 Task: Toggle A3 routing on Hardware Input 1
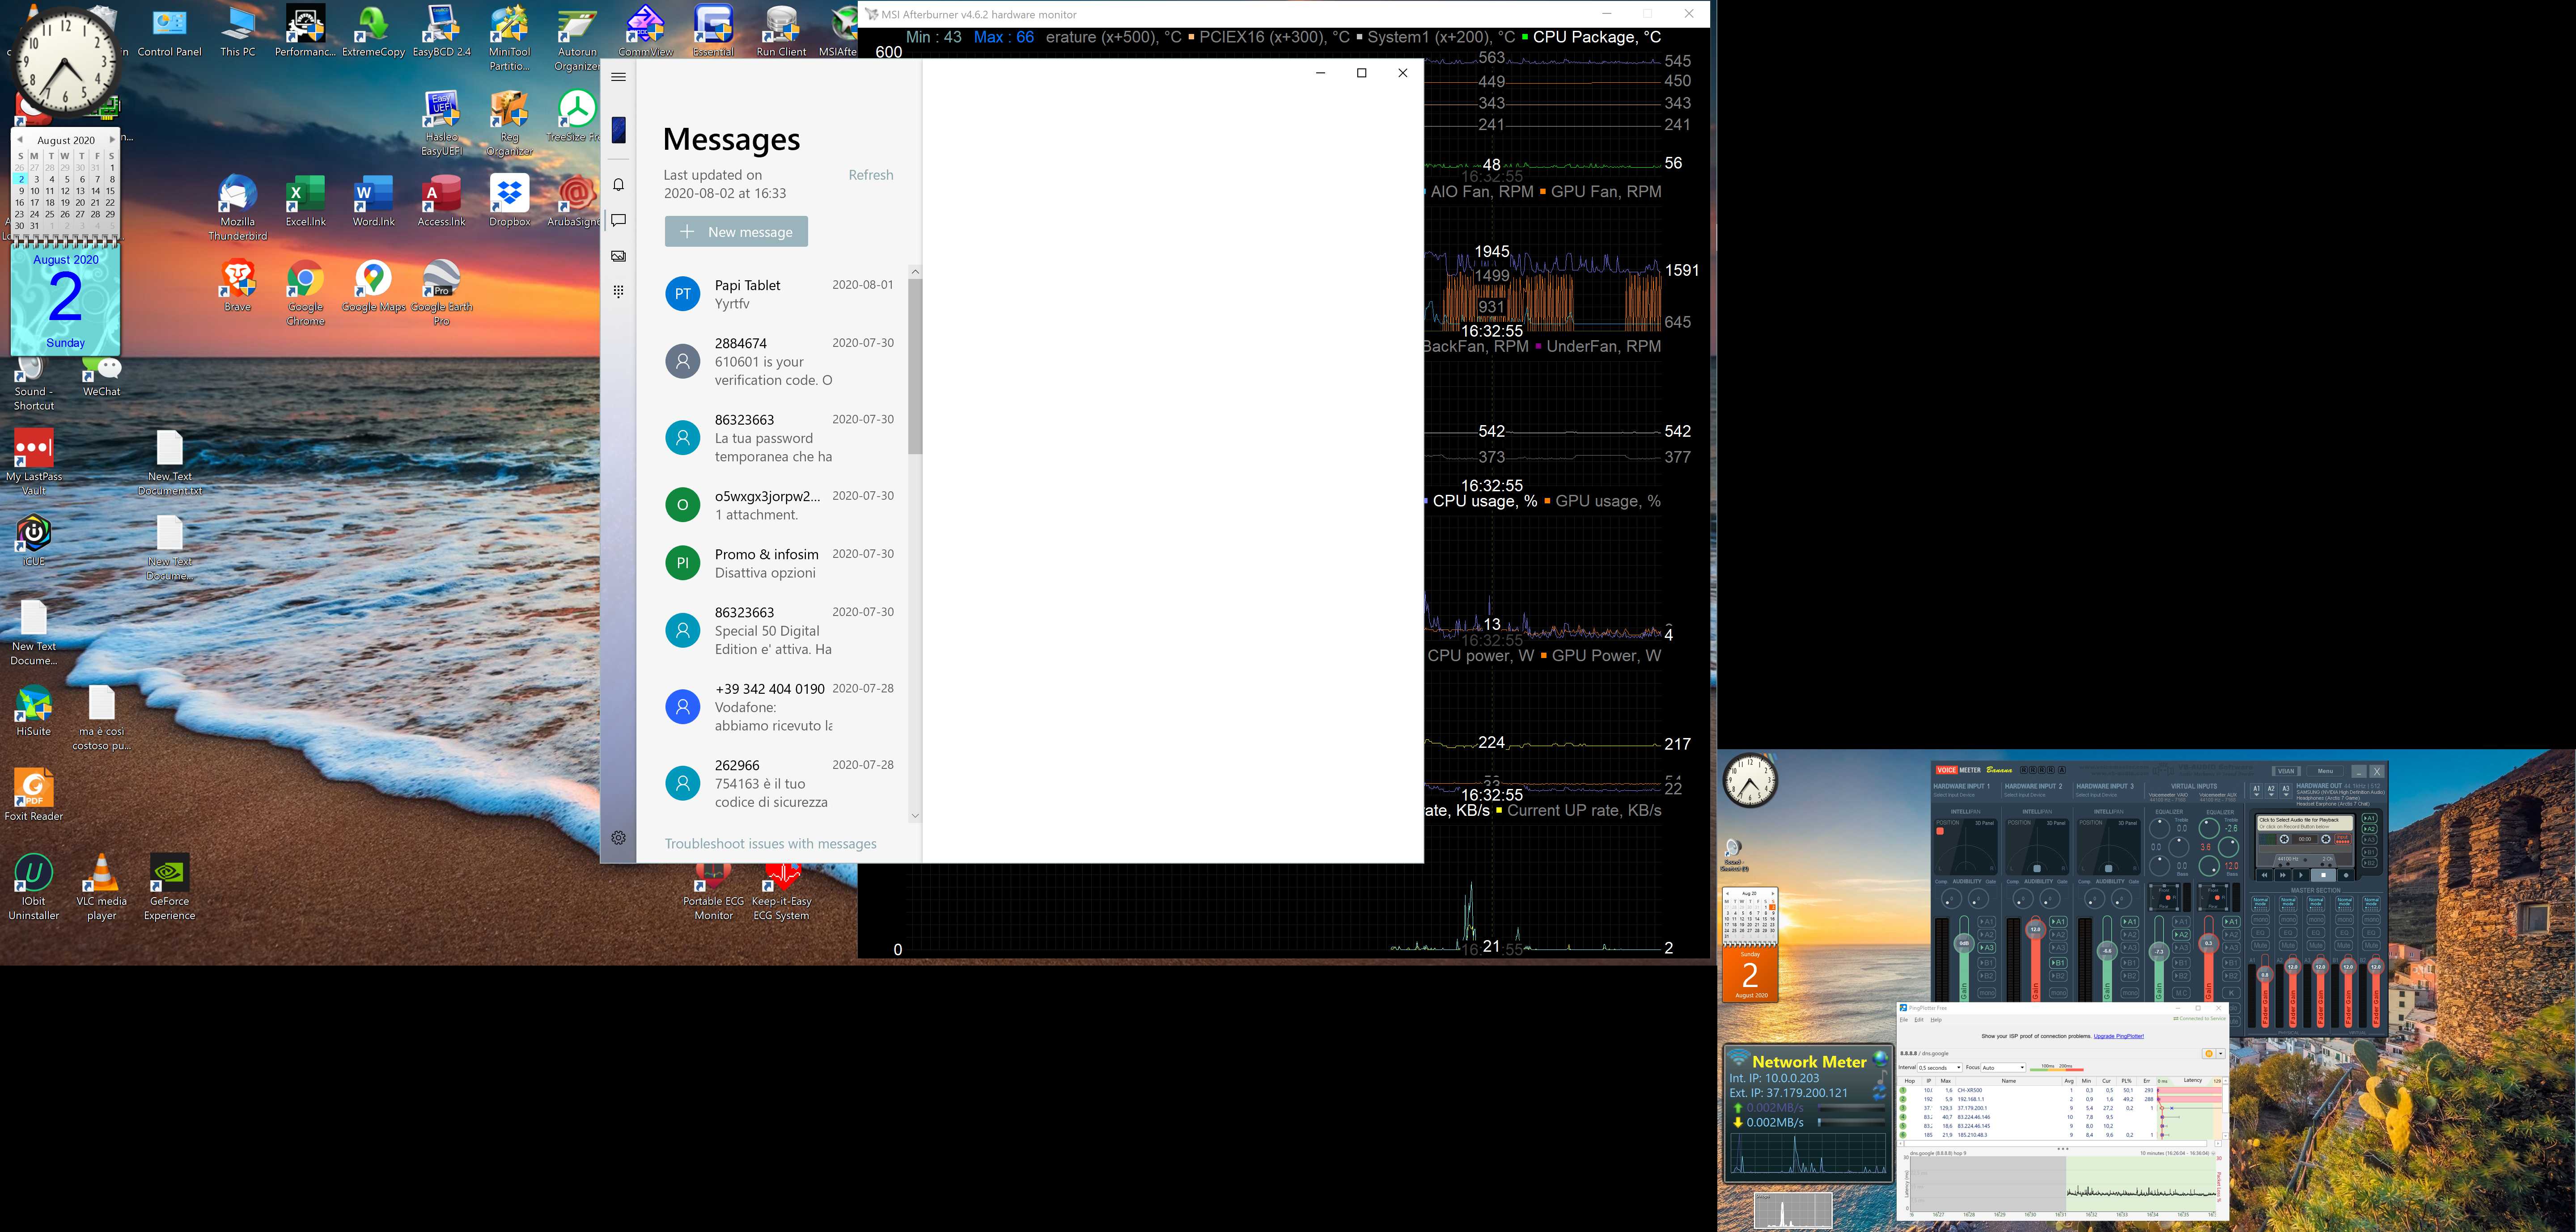tap(1987, 947)
